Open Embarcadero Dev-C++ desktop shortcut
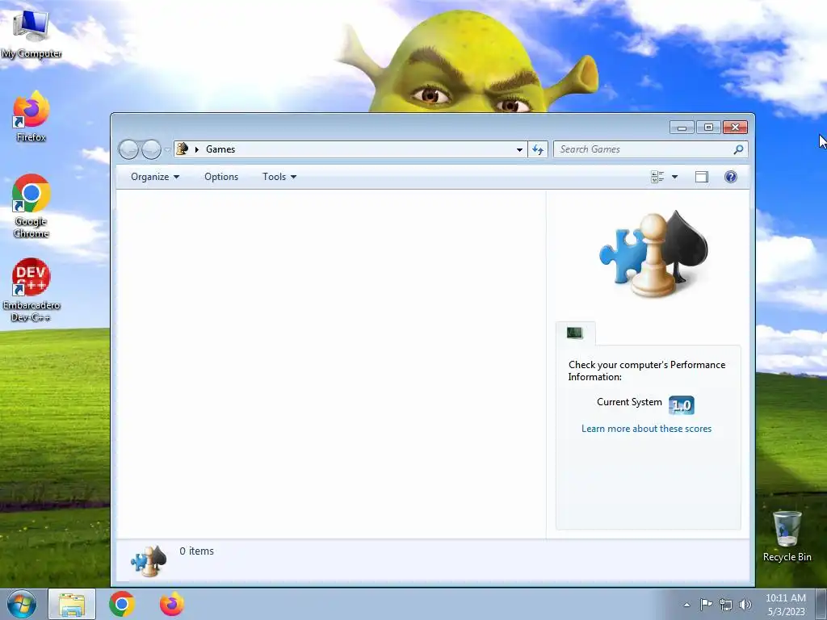The image size is (827, 620). tap(31, 290)
